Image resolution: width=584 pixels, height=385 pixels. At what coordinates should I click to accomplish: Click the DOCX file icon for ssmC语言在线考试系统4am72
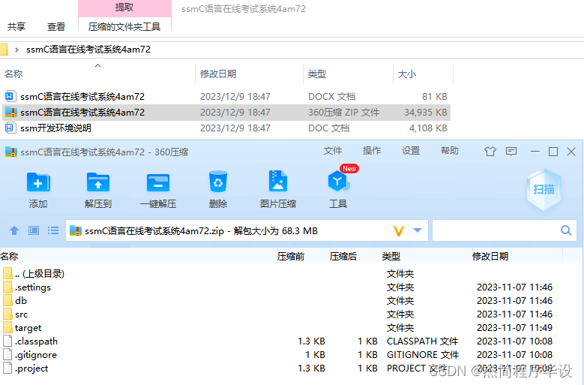(10, 97)
